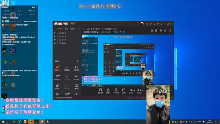Lock the 图片 1 source layer
Screen dimensions: 220x124
(57, 36)
